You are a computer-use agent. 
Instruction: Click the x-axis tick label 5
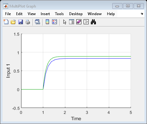(x=131, y=113)
